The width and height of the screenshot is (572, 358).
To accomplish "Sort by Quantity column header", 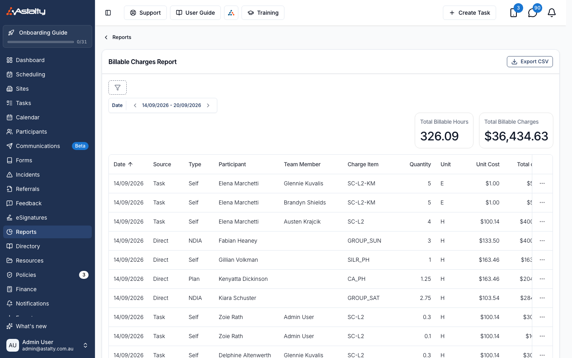I will click(420, 164).
